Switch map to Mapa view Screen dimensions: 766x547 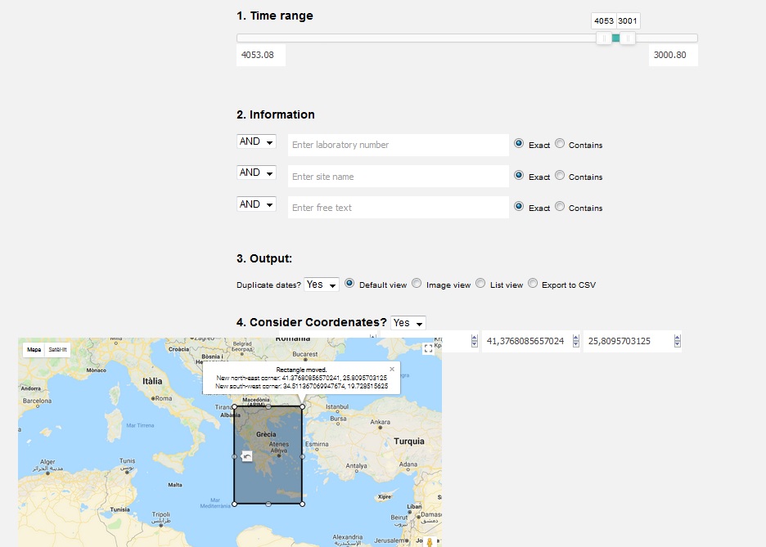pos(34,350)
